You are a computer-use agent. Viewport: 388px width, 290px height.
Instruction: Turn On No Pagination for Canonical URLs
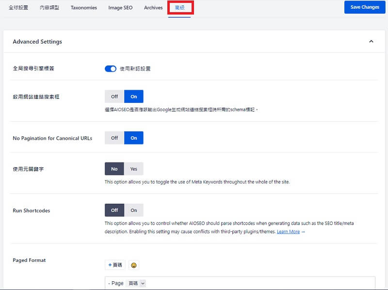coord(134,138)
